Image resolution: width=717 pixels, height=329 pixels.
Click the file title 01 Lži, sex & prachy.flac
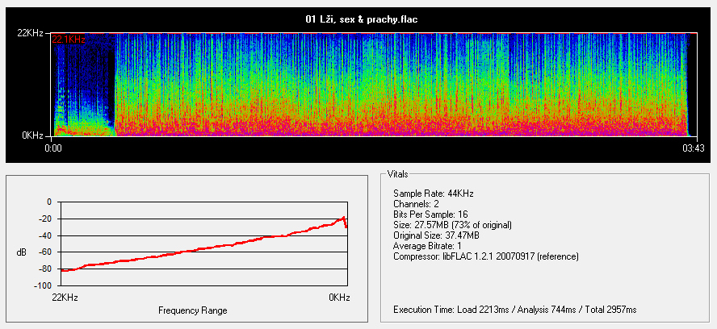click(x=358, y=19)
